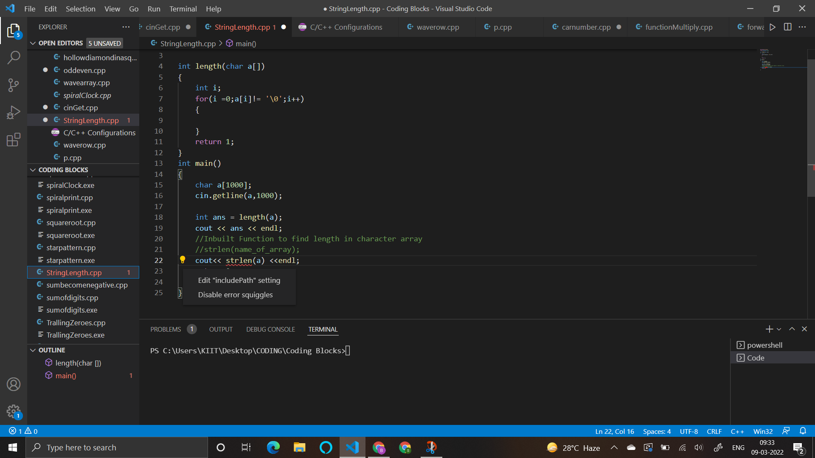Click the Run Code play icon
Image resolution: width=815 pixels, height=458 pixels.
click(773, 27)
